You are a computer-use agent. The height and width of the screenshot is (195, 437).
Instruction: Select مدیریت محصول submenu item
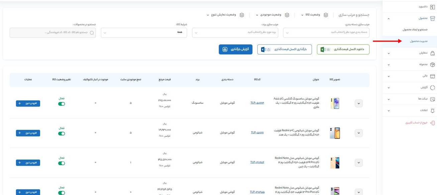[x=419, y=41]
